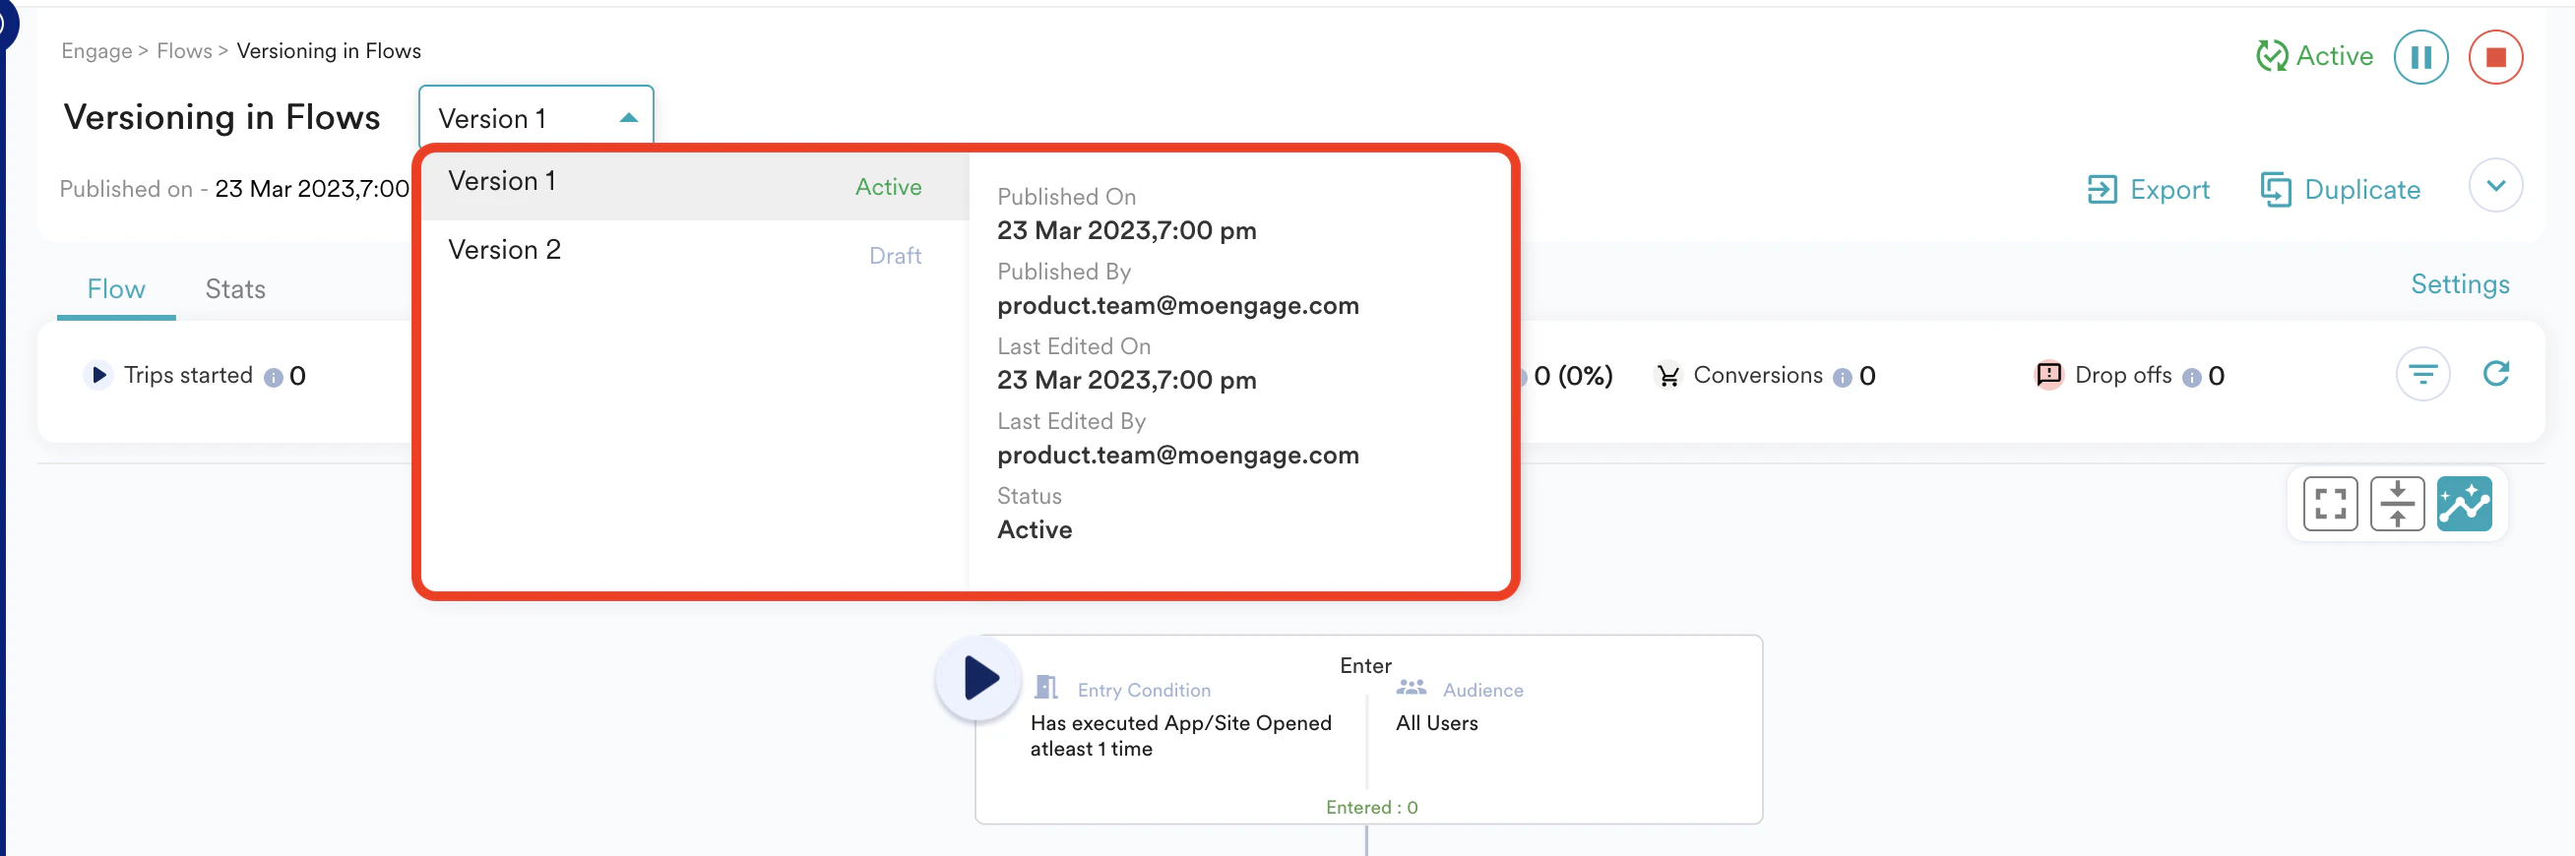Click the collapse vertical spacing icon
Viewport: 2575px width, 856px height.
[x=2397, y=504]
